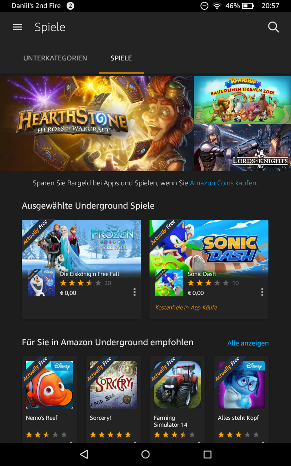Open the recent apps square button
Screen dimensions: 291x466
(207, 454)
